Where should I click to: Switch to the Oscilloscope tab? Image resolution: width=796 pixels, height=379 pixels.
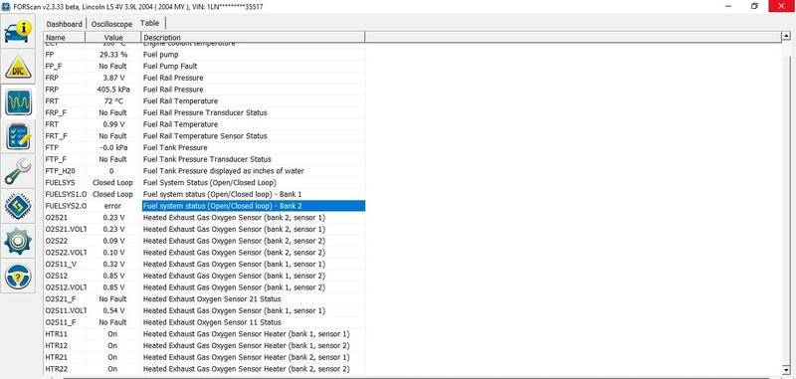coord(111,24)
